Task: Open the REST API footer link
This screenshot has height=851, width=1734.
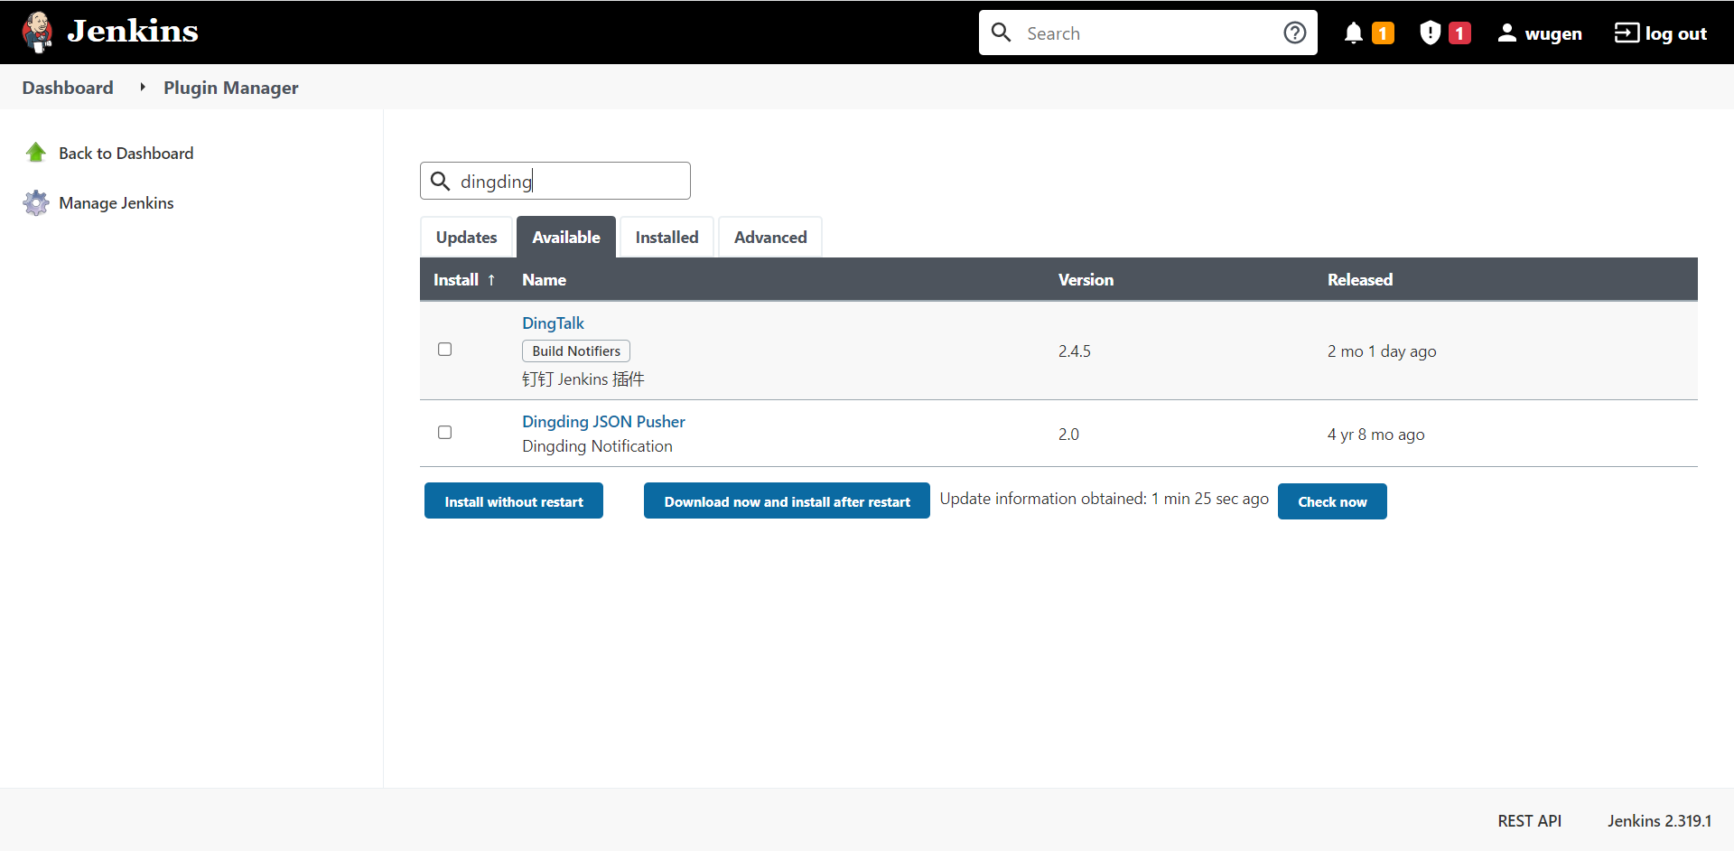Action: [1529, 820]
